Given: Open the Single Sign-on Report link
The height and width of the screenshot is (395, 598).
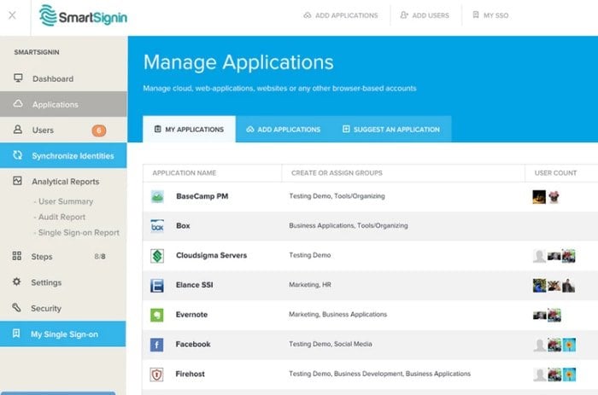Looking at the screenshot, I should coord(79,232).
